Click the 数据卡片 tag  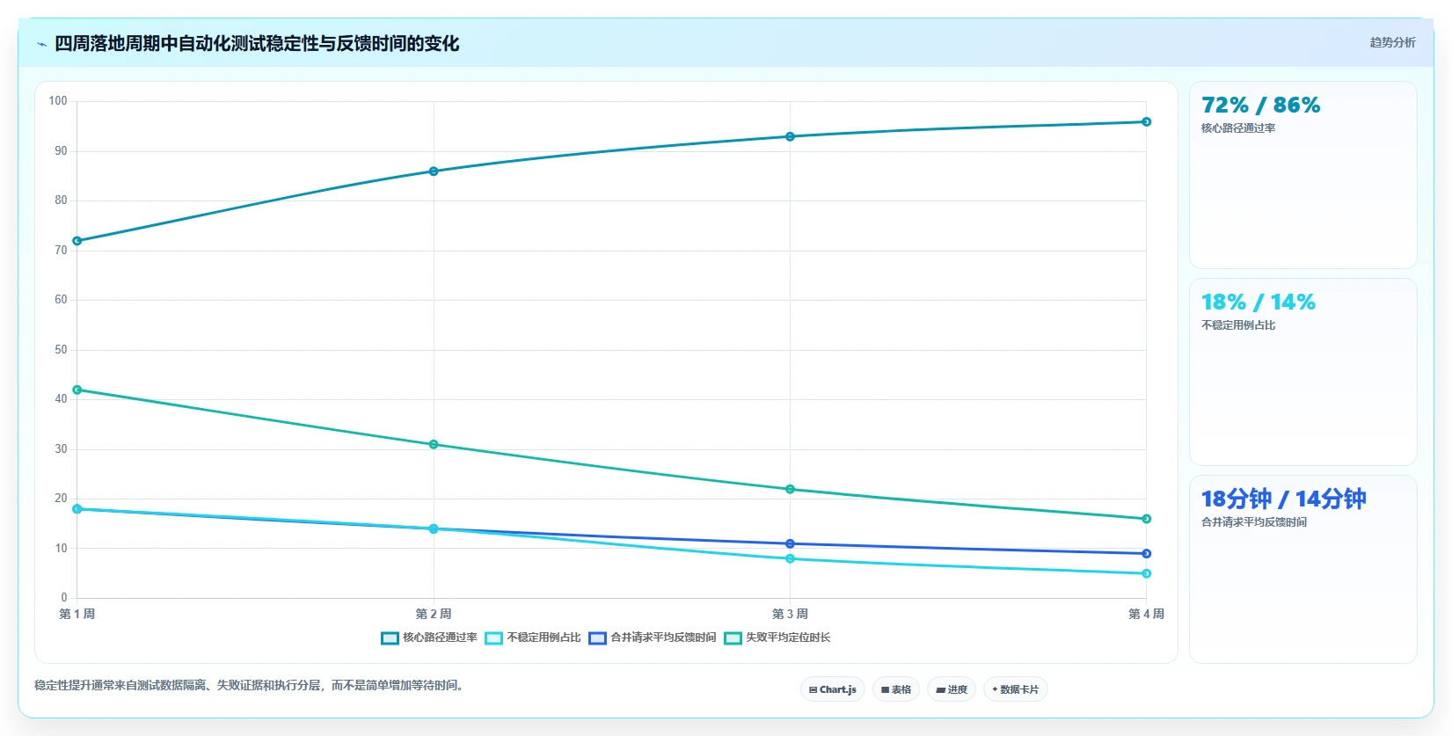pos(1016,689)
